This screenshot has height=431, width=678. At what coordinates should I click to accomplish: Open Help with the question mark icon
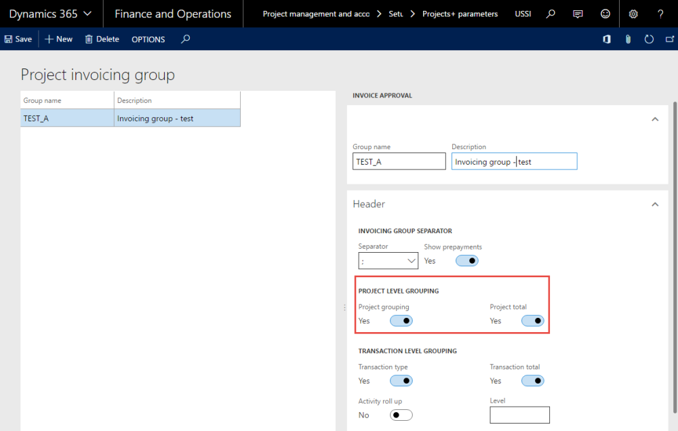(x=660, y=14)
